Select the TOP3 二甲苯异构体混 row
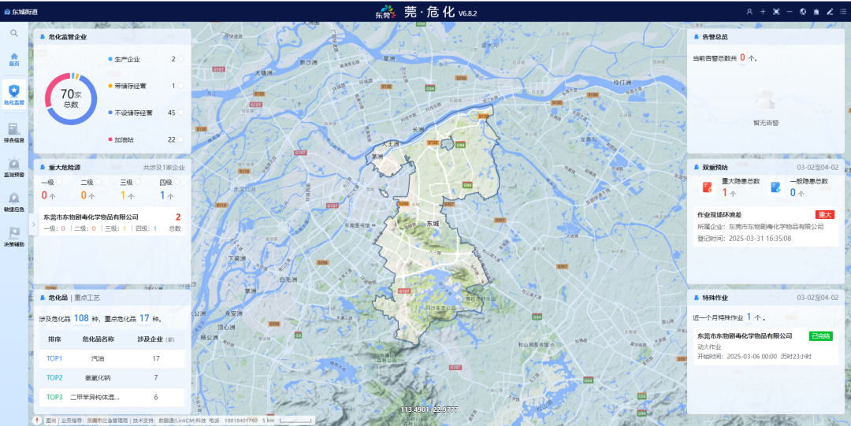This screenshot has width=851, height=426. (x=112, y=397)
